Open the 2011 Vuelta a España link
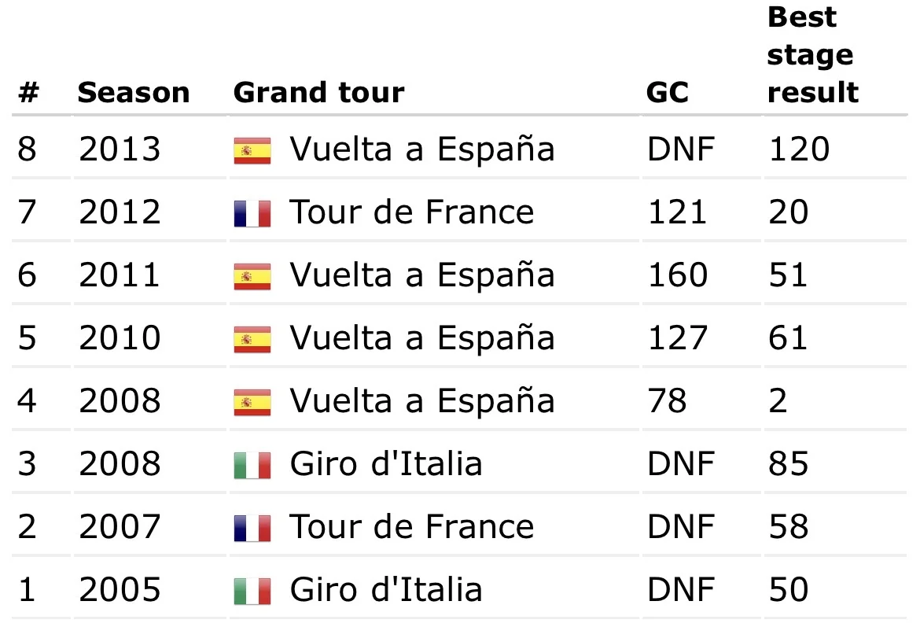 click(421, 275)
